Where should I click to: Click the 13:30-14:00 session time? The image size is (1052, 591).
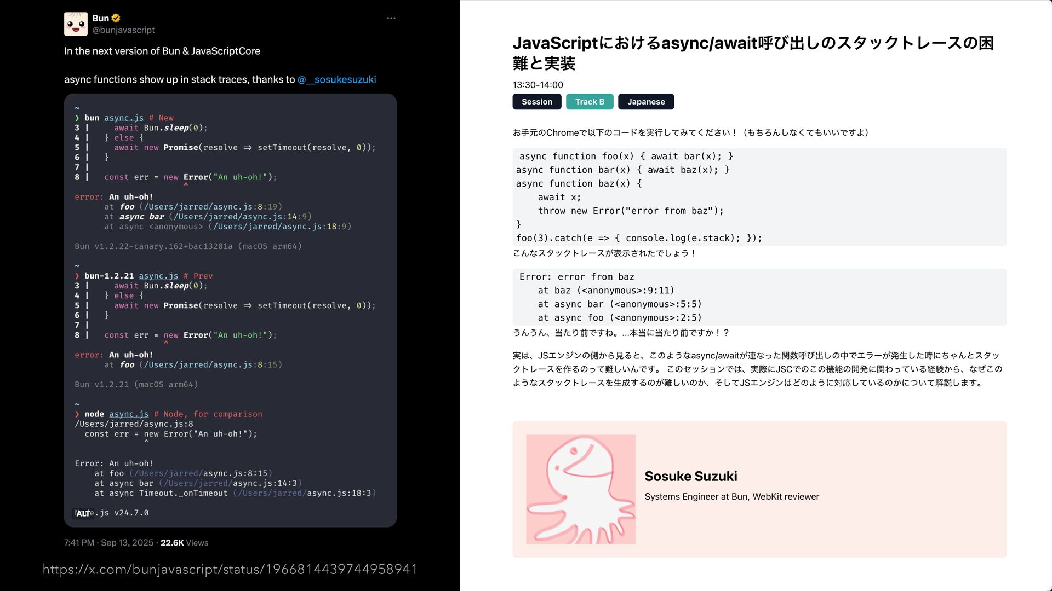538,85
